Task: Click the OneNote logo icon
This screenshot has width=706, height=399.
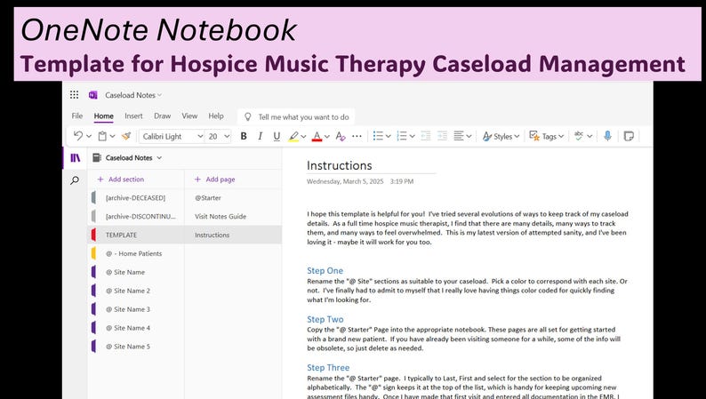Action: pyautogui.click(x=92, y=95)
